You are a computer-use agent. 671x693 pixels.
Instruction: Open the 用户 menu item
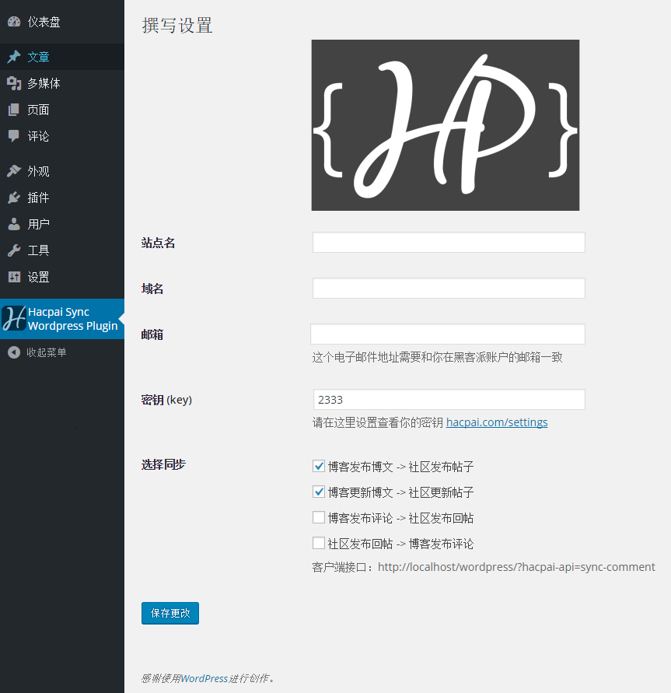point(38,225)
